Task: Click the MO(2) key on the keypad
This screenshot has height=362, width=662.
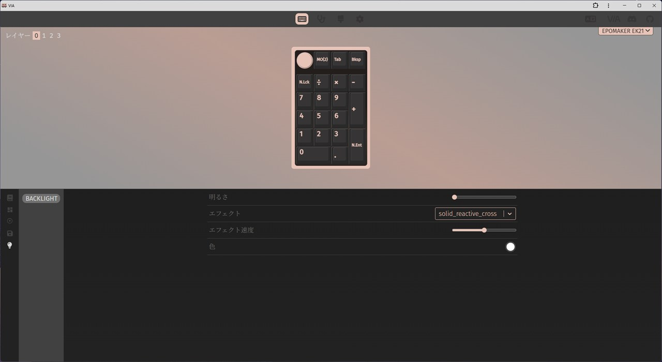Action: [322, 60]
